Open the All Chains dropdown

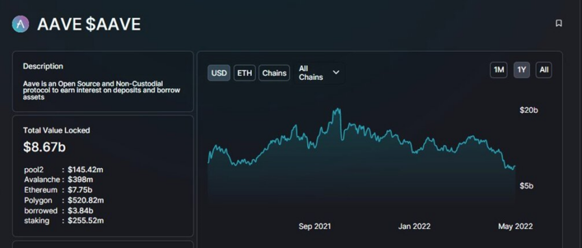tap(320, 73)
